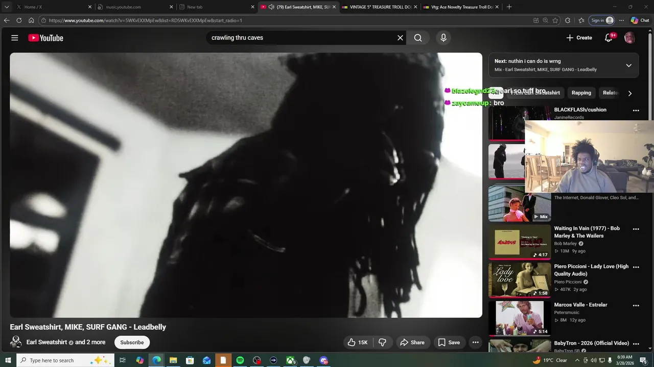
Task: Open the tab list dropdown arrow
Action: 7,7
